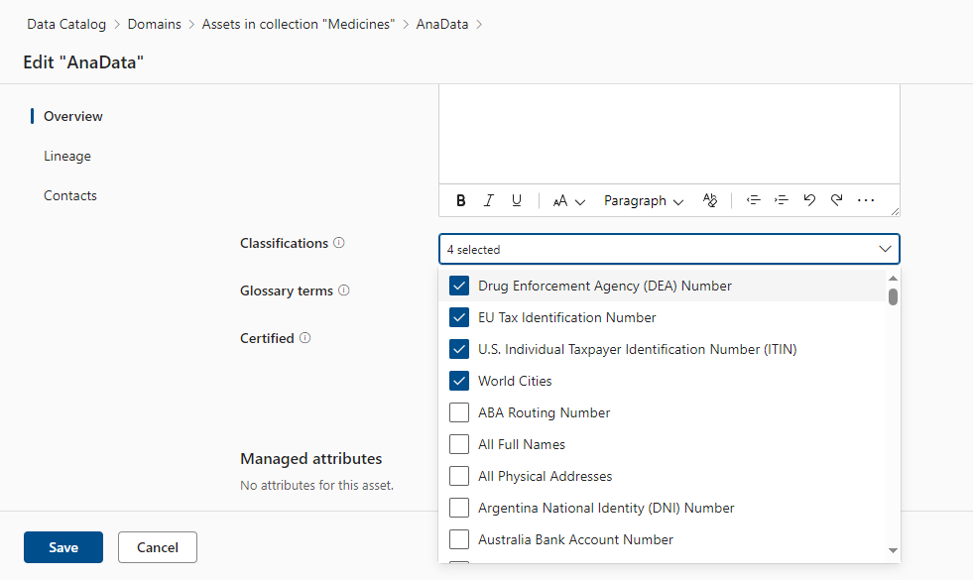Open the Overview section
973x580 pixels.
pyautogui.click(x=72, y=116)
